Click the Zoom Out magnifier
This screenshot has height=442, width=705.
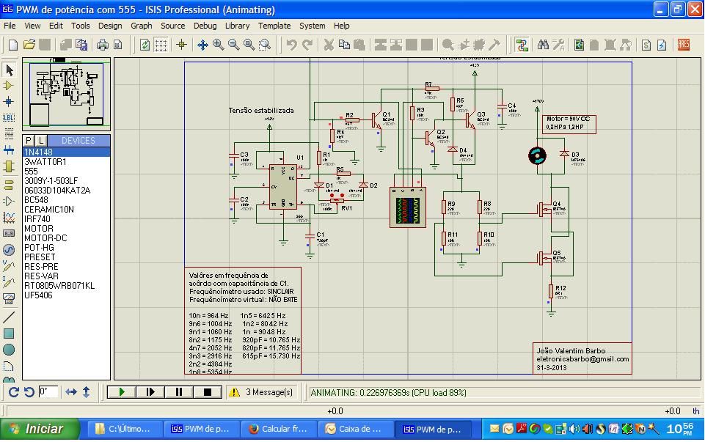[234, 45]
